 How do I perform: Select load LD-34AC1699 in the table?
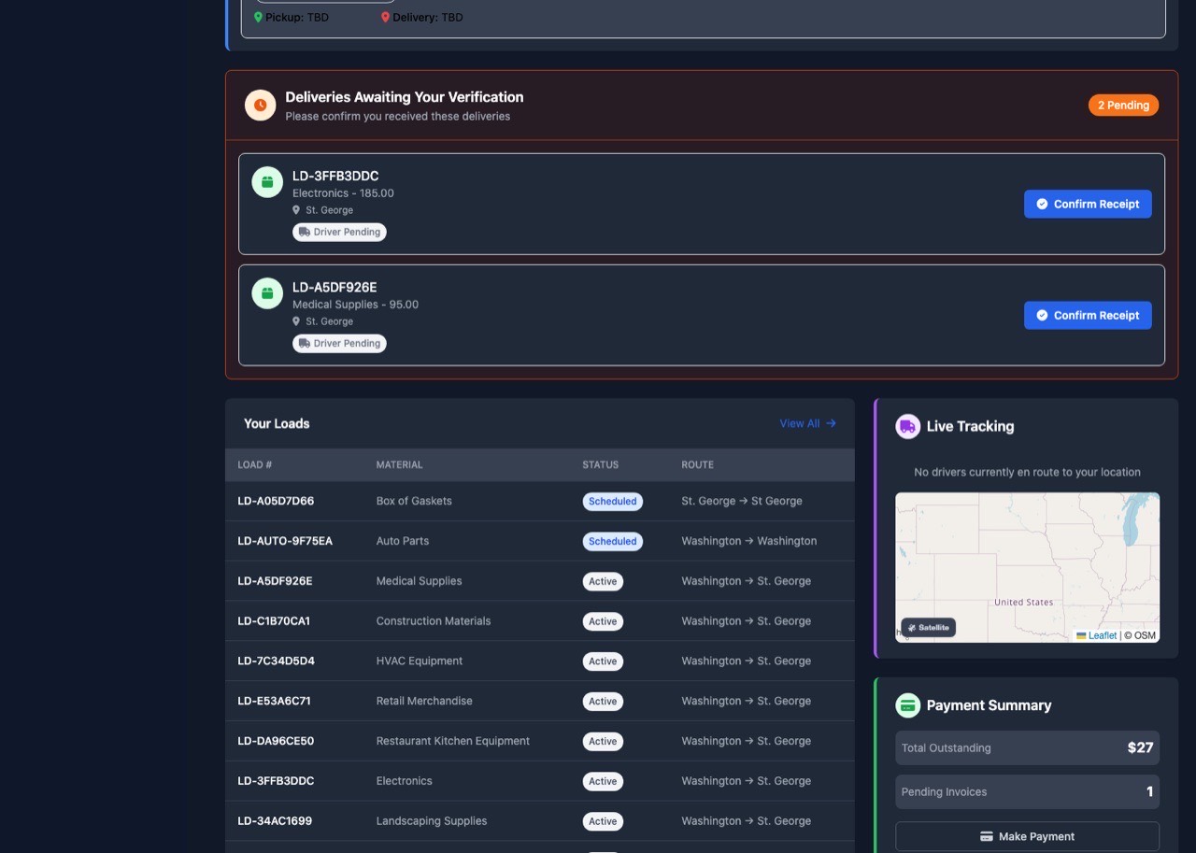point(275,821)
